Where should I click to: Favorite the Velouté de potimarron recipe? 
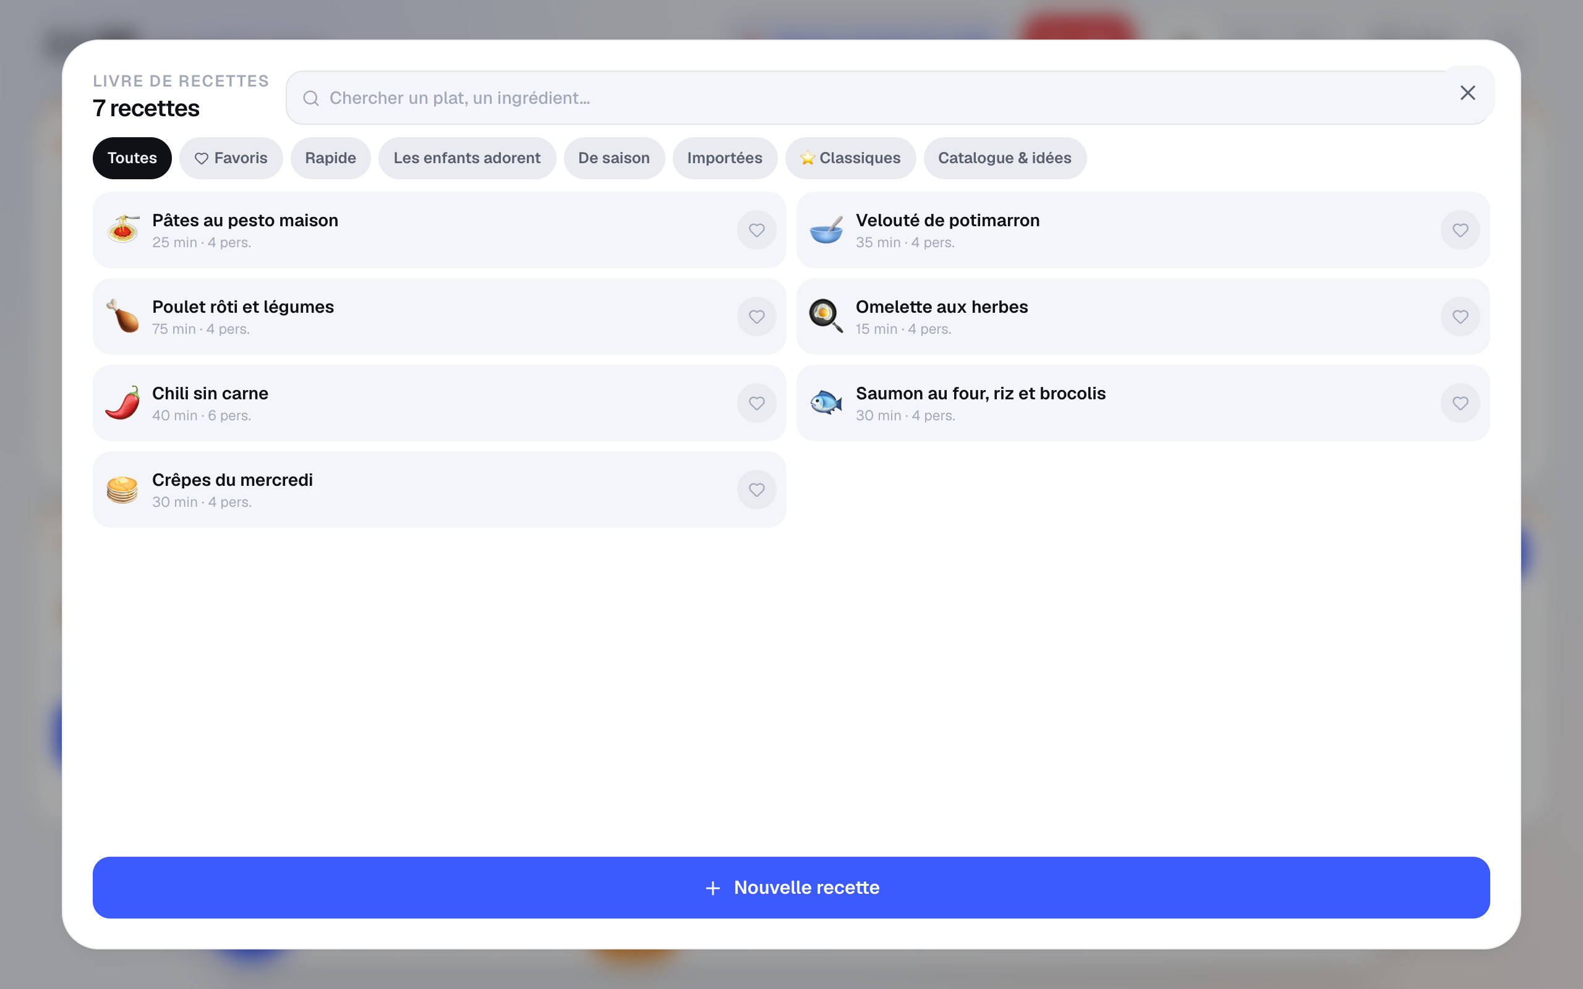tap(1460, 230)
